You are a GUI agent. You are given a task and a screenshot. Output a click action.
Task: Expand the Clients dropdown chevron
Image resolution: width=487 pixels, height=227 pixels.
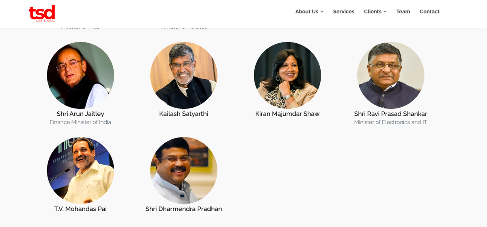point(385,12)
